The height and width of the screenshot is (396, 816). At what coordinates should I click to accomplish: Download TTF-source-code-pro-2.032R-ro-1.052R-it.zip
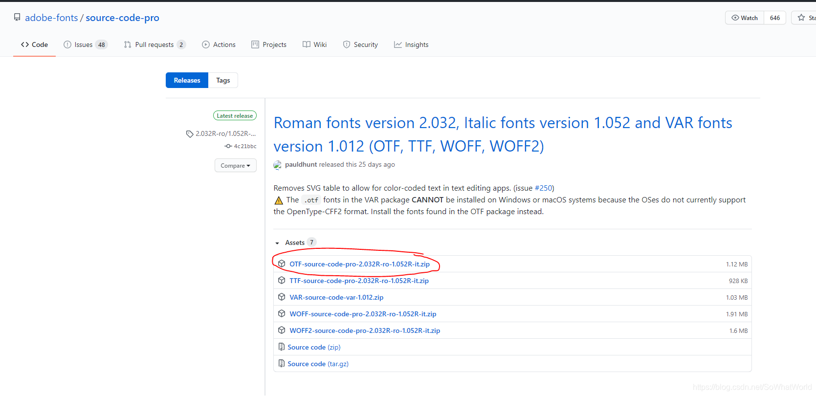359,281
